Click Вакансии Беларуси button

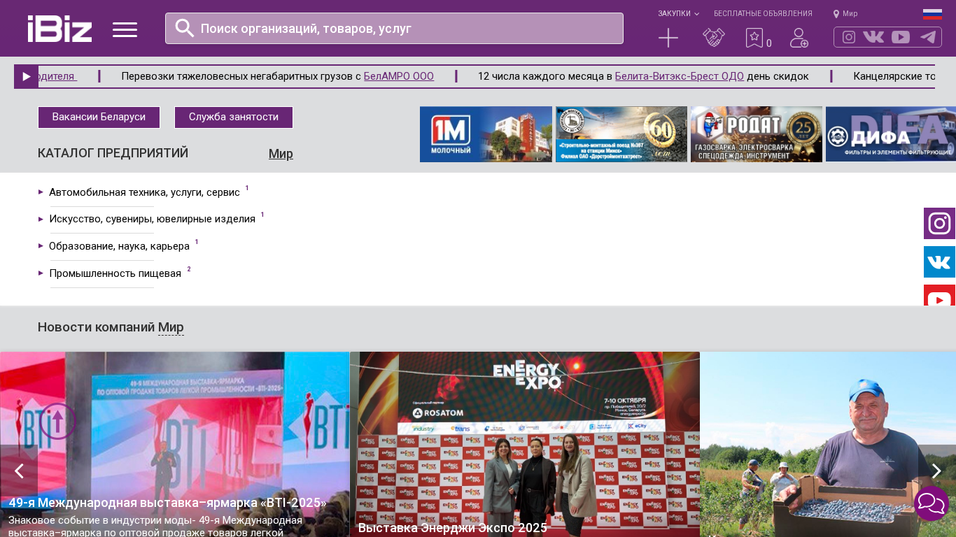coord(99,117)
